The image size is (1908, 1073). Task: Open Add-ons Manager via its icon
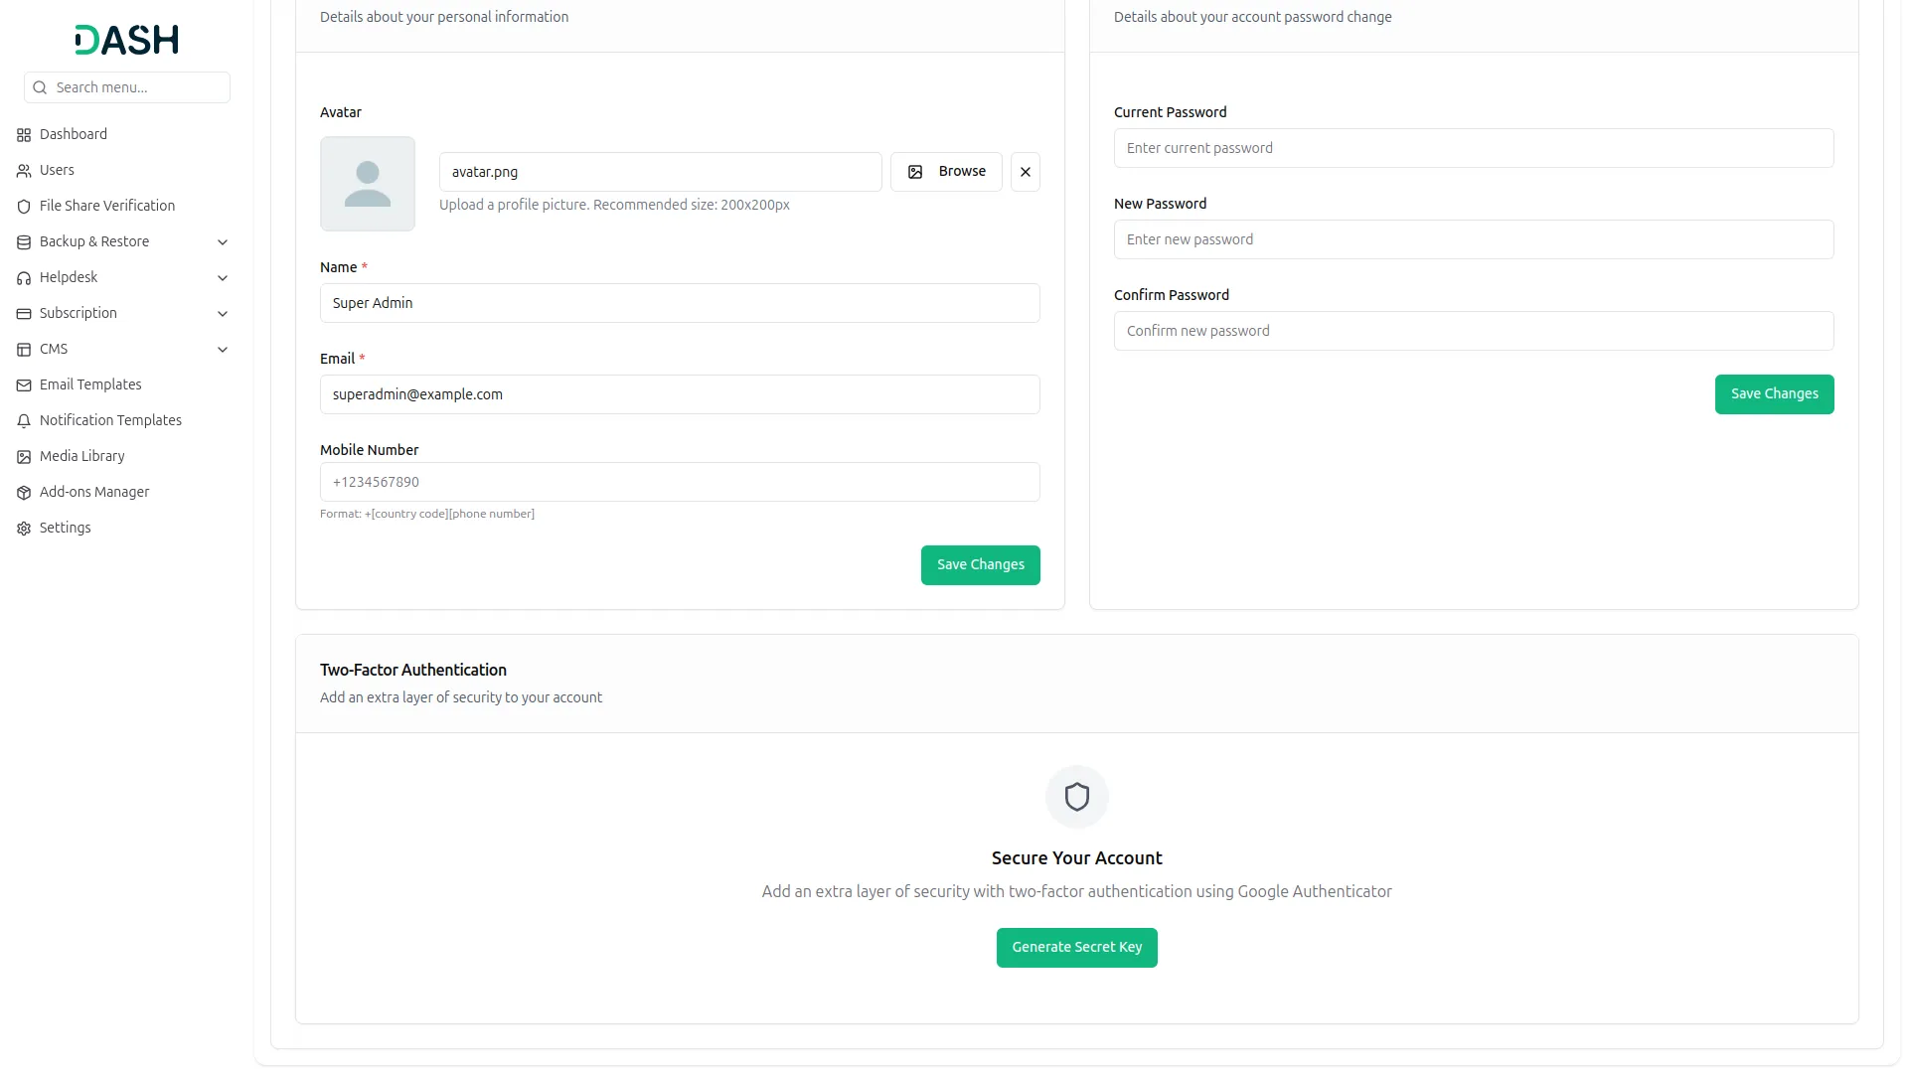pyautogui.click(x=23, y=492)
